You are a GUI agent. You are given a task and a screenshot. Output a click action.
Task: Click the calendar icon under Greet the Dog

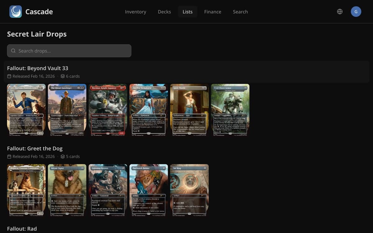point(10,156)
